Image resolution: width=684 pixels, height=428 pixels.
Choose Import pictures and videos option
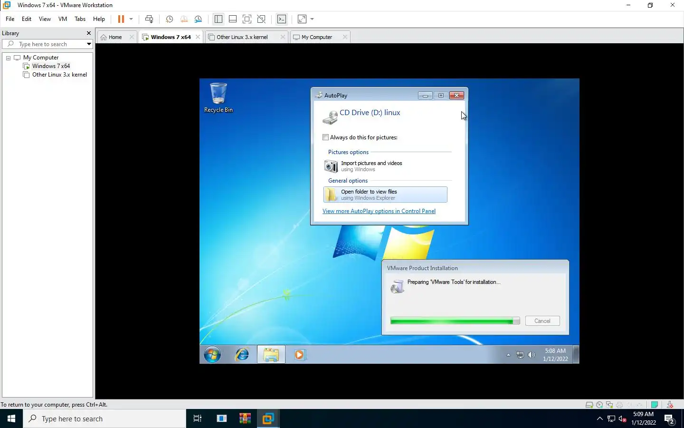click(x=385, y=166)
